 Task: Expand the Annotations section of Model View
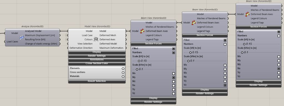click(97, 60)
